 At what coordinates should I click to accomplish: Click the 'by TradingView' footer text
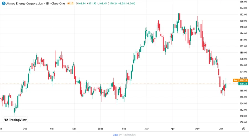tap(128, 135)
